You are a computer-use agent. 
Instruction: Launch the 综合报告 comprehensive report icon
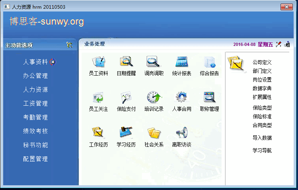pos(209,63)
